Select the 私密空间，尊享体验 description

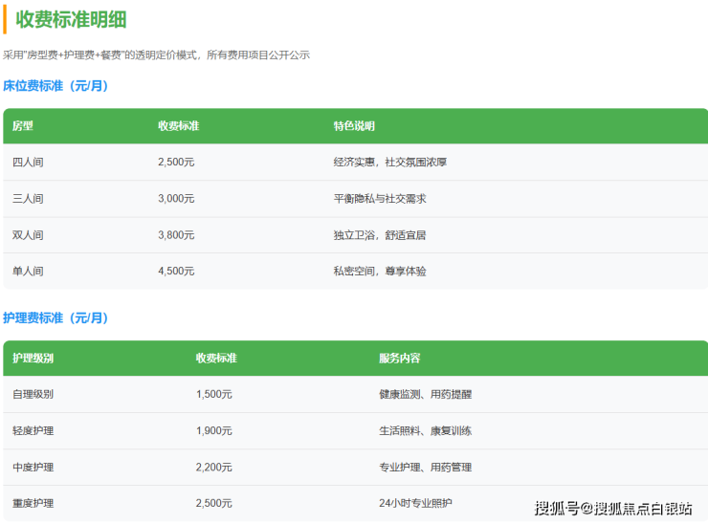(380, 272)
